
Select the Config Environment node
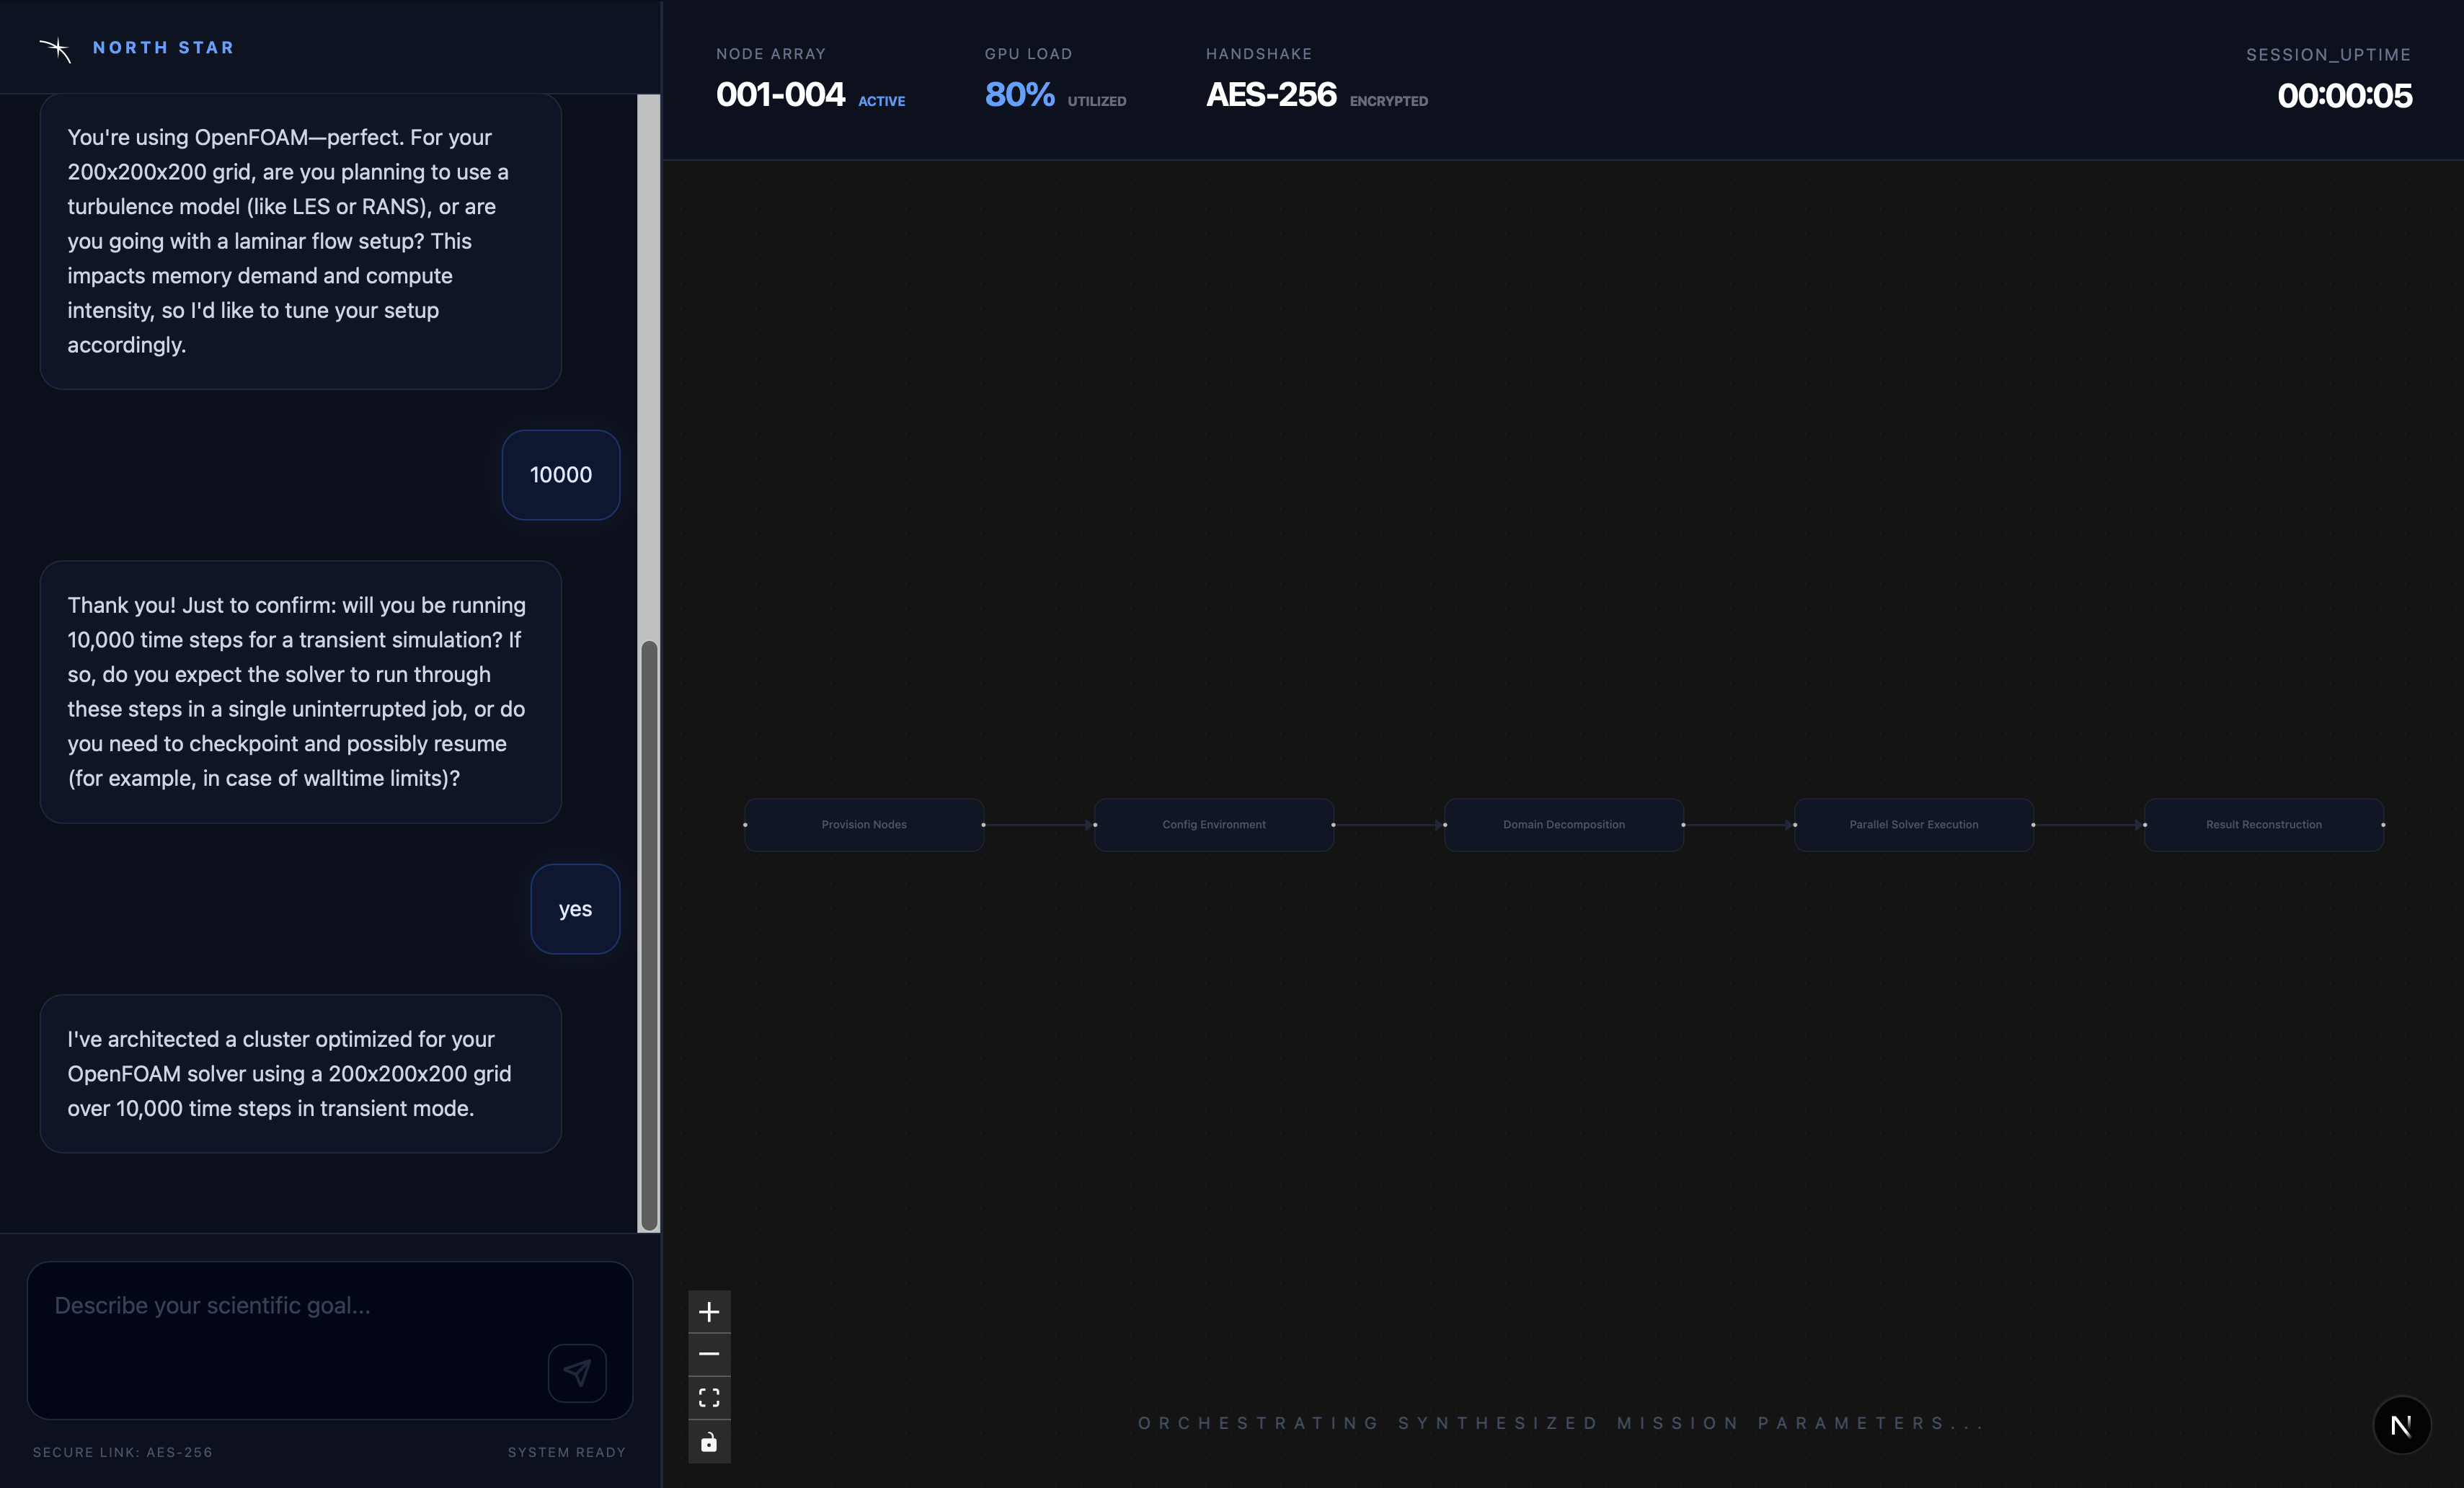[1214, 824]
